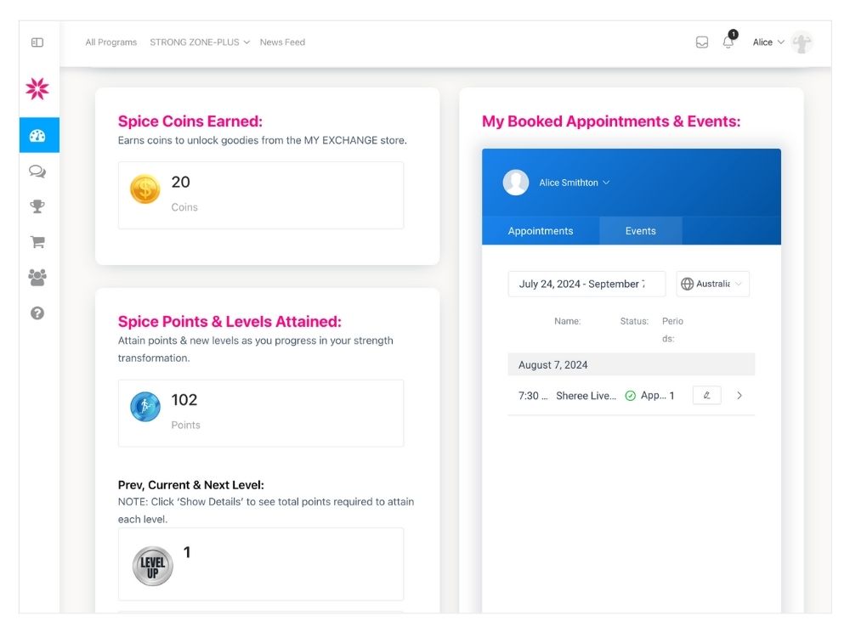Click the appointment edit pencil button
Viewport: 850px width, 637px height.
coord(706,395)
